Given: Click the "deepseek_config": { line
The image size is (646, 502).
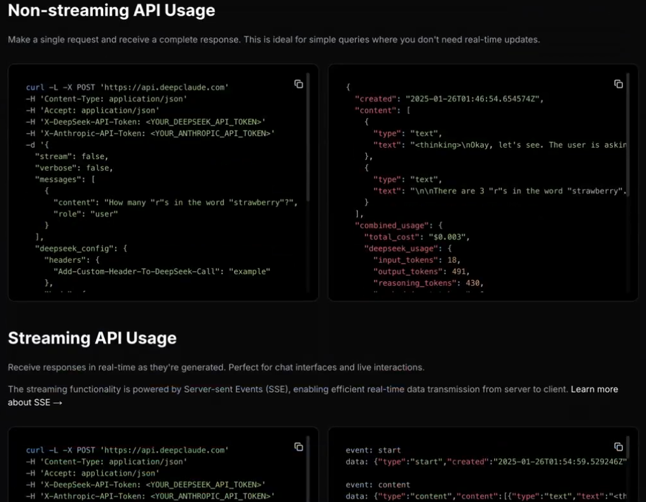Looking at the screenshot, I should [x=81, y=249].
